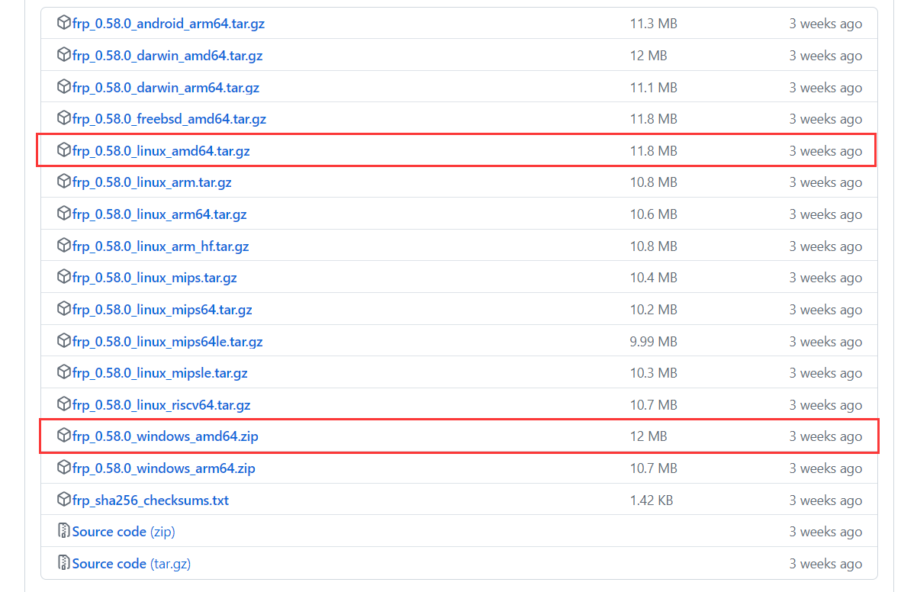The height and width of the screenshot is (592, 901).
Task: Download frp_0.58.0_linux_arm64.tar.gz
Action: pos(159,214)
